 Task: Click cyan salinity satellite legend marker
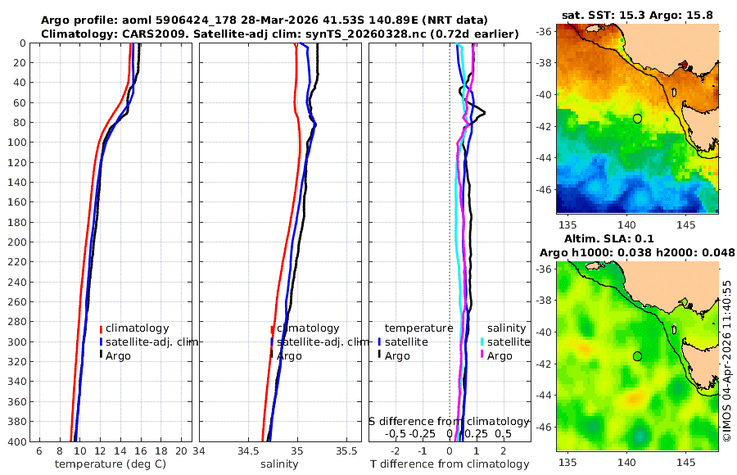coord(482,342)
